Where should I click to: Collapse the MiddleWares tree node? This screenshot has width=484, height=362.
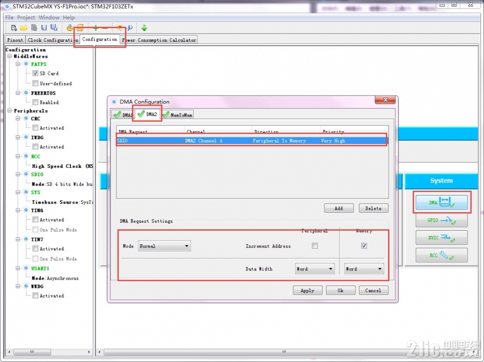point(10,56)
